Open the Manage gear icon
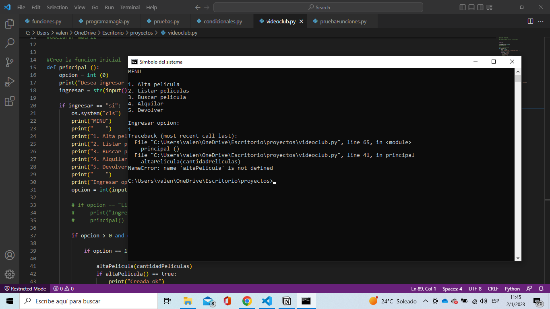The image size is (550, 309). 10,274
